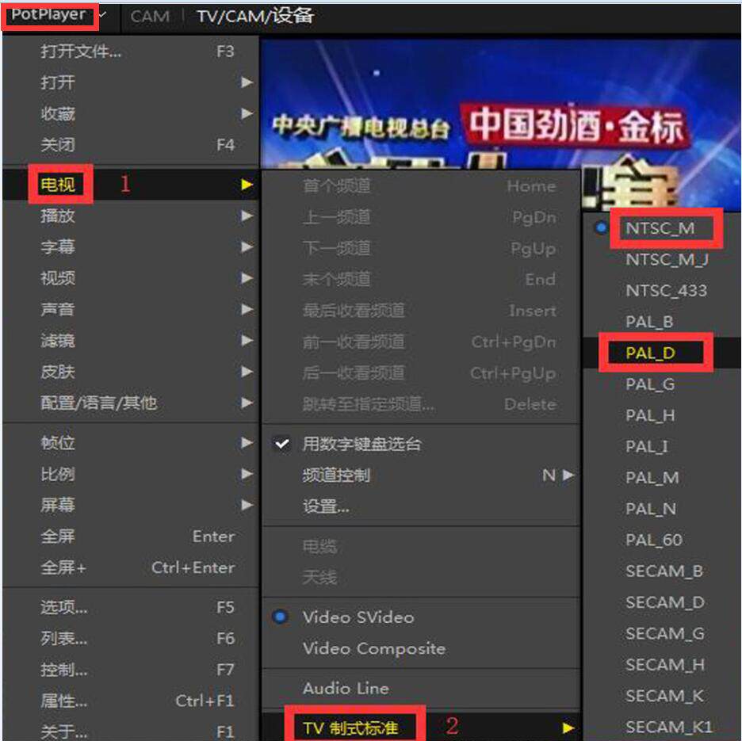Click the CAM title label
Viewport: 742px width, 741px height.
(x=150, y=17)
